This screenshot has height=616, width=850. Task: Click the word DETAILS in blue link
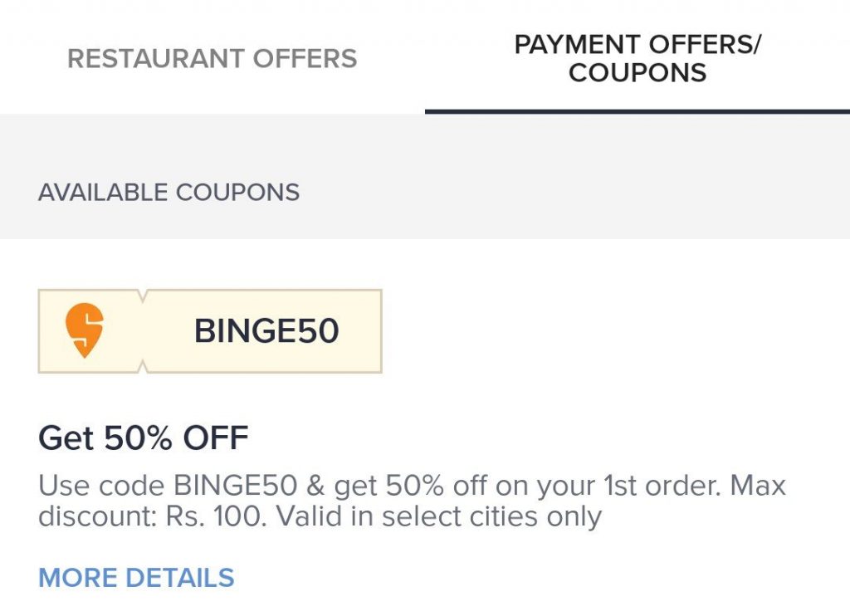pos(180,578)
